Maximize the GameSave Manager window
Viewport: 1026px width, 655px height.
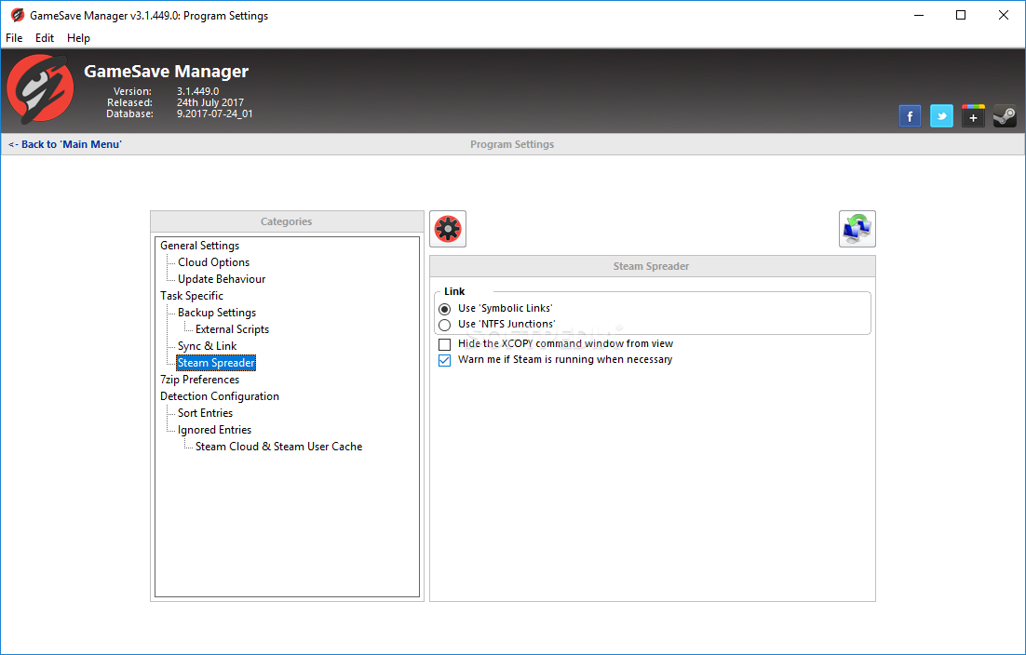click(x=961, y=15)
